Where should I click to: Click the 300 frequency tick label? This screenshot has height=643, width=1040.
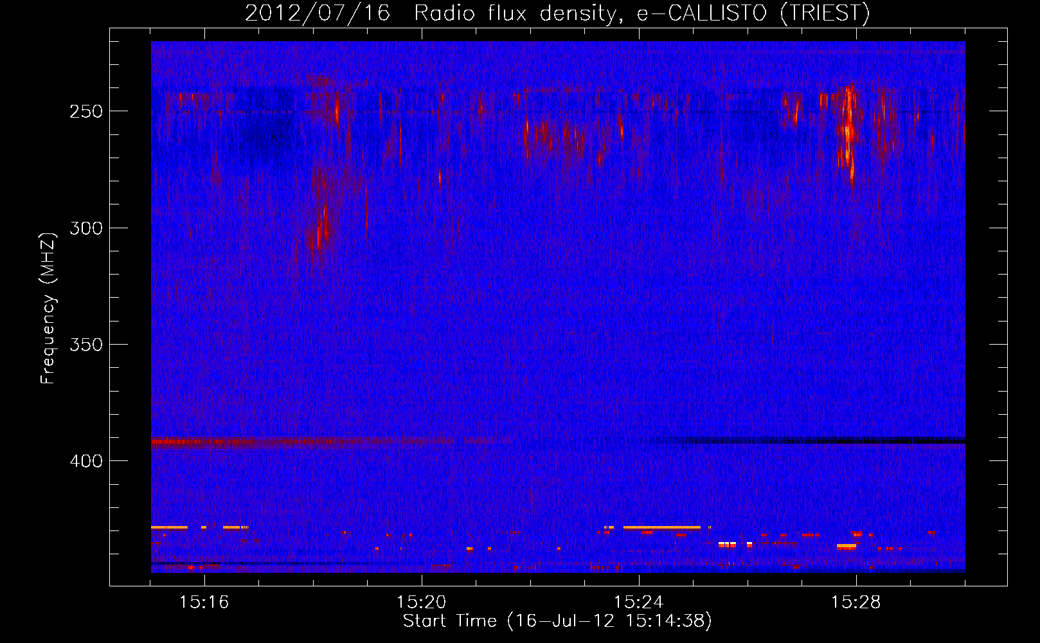coord(86,228)
